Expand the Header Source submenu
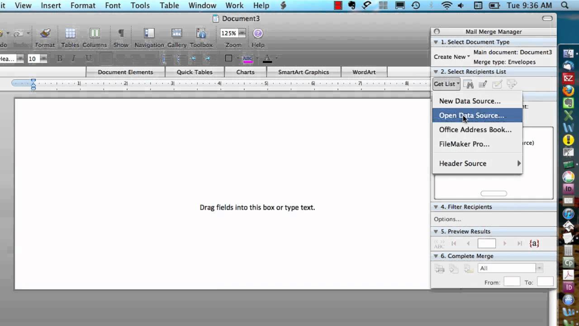 (x=477, y=163)
